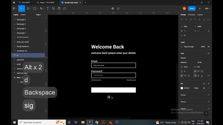Text align right in Text section

(x=189, y=76)
